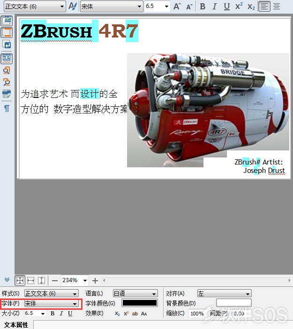The width and height of the screenshot is (293, 329).
Task: Go to previous uncertain character error
Action: pyautogui.click(x=7, y=70)
